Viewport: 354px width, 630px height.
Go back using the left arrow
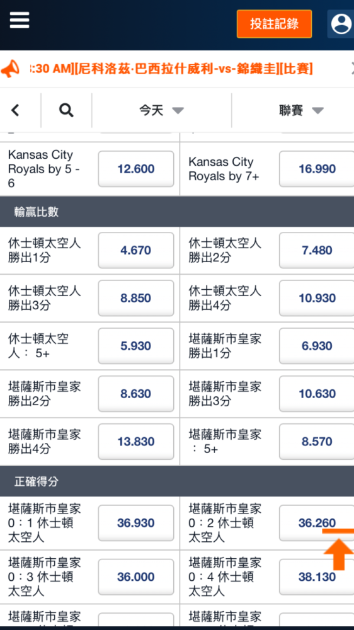[x=15, y=110]
